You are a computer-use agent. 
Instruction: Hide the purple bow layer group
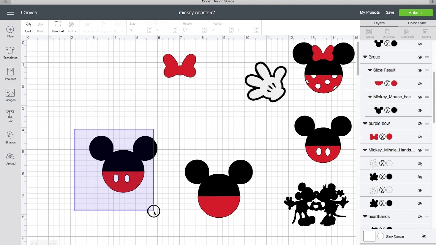click(420, 124)
